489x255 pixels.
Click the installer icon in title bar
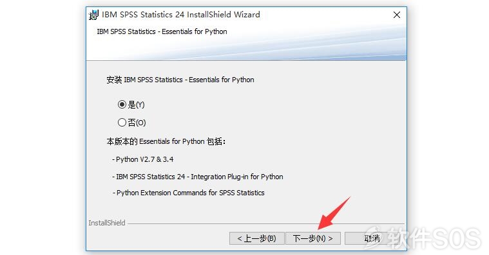(x=93, y=15)
